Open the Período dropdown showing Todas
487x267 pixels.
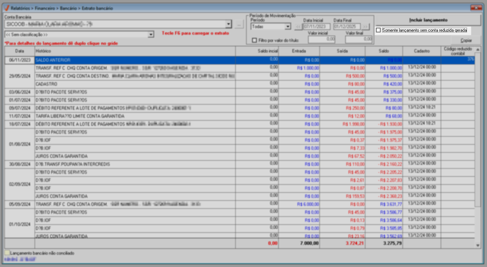click(x=287, y=27)
